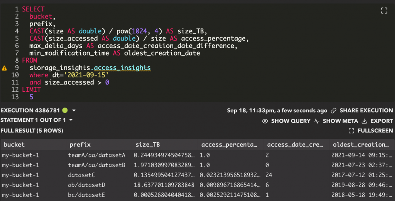Click FULLSCREEN for the results table
This screenshot has height=201, width=395.
coord(375,131)
